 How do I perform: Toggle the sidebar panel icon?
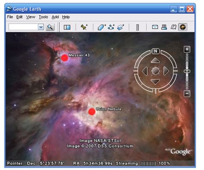[x=67, y=27]
